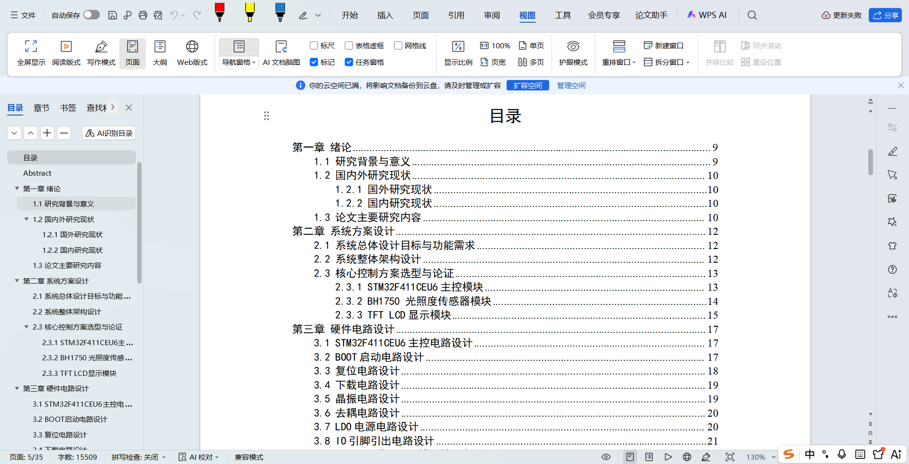Enable writing mode view
Screen dimensions: 909x464
(x=101, y=53)
